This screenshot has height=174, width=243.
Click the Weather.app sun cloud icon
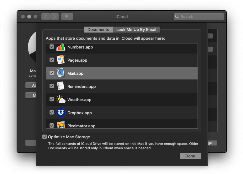pyautogui.click(x=61, y=100)
